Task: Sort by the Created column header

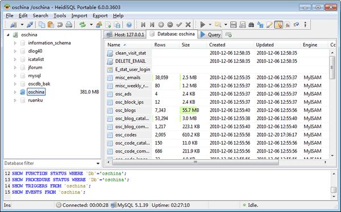Action: (230, 45)
